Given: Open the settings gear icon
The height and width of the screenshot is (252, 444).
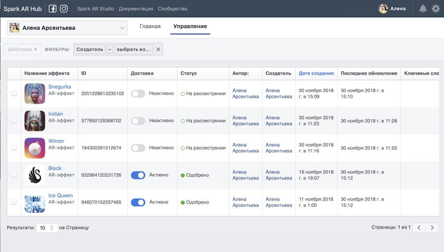Looking at the screenshot, I should click(x=436, y=8).
